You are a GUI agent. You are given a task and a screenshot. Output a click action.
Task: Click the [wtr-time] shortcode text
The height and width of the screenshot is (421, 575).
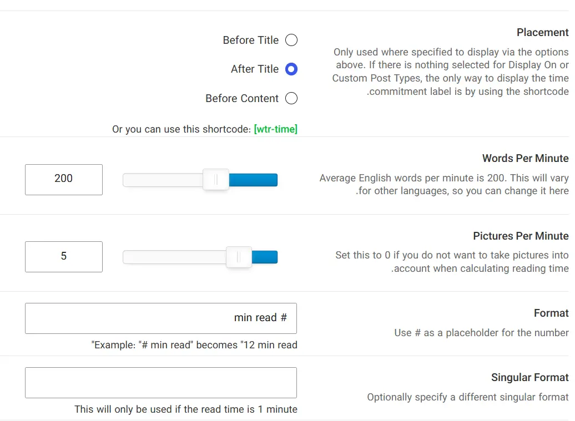pyautogui.click(x=276, y=129)
